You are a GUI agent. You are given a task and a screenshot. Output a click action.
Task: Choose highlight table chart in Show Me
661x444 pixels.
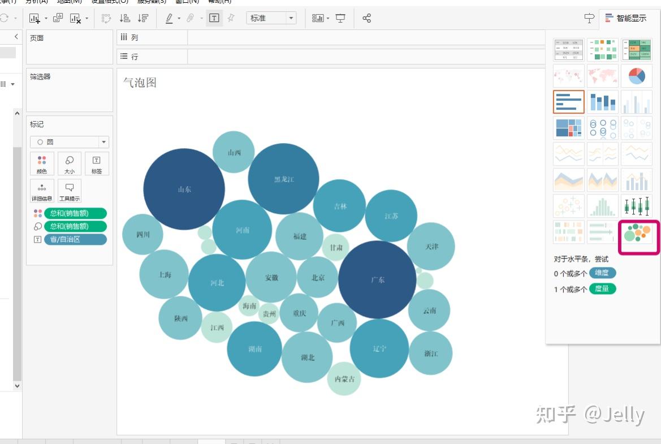click(637, 50)
